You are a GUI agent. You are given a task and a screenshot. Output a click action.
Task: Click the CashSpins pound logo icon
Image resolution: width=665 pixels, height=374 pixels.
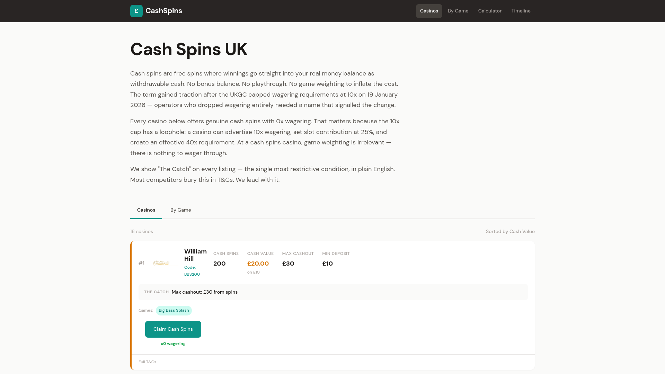pos(136,11)
